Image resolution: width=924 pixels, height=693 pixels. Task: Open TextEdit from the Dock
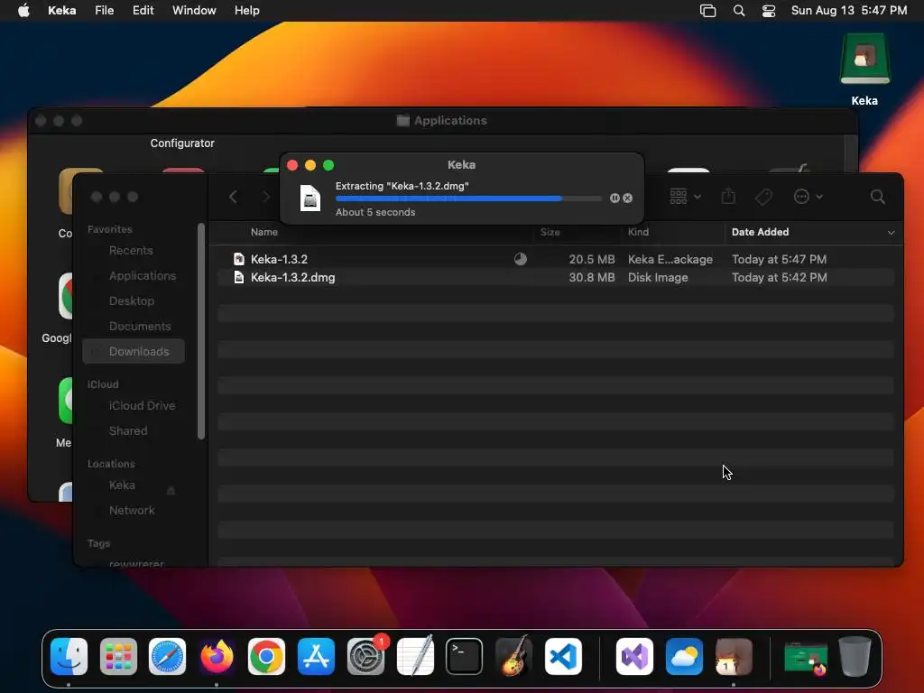[415, 657]
